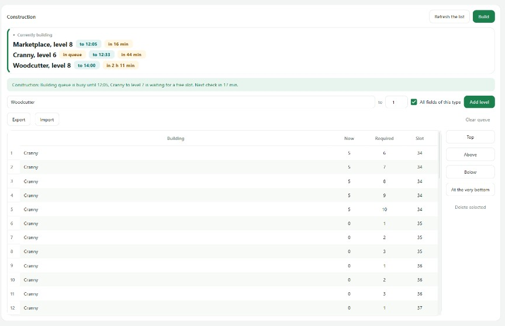505x326 pixels.
Task: Click the Above button
Action: [470, 155]
